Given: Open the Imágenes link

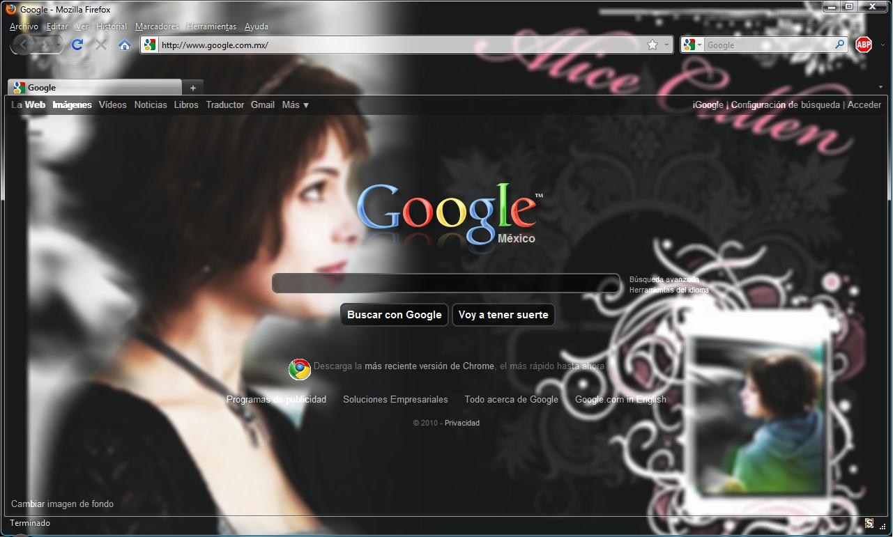Looking at the screenshot, I should pyautogui.click(x=72, y=105).
